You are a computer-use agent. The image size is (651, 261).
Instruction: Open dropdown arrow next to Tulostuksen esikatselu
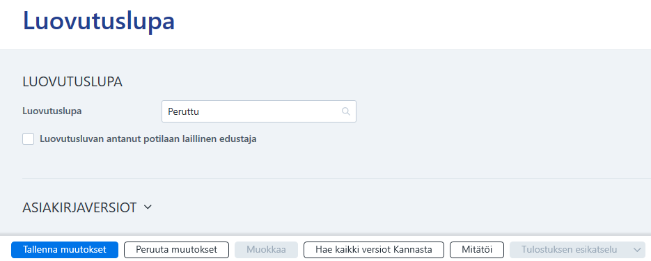point(637,250)
